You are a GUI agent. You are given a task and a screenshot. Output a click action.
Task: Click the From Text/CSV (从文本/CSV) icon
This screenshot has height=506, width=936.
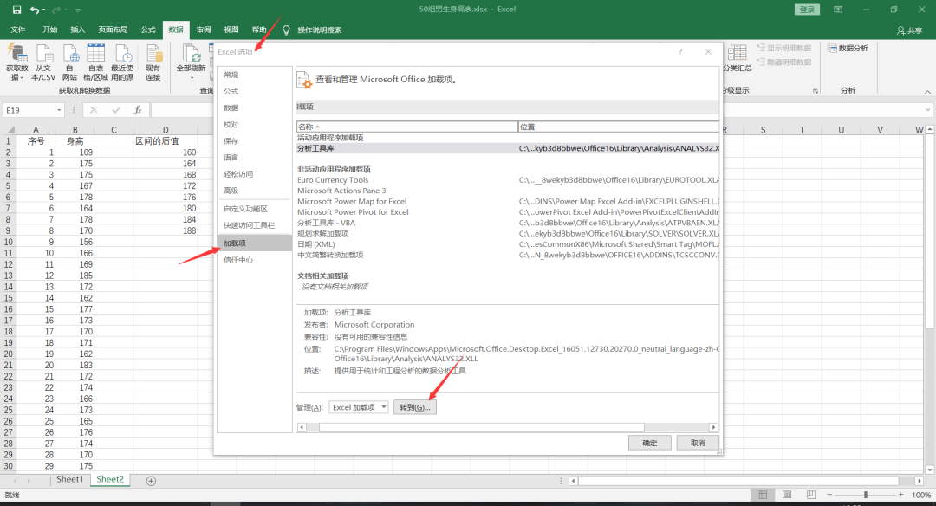(43, 62)
